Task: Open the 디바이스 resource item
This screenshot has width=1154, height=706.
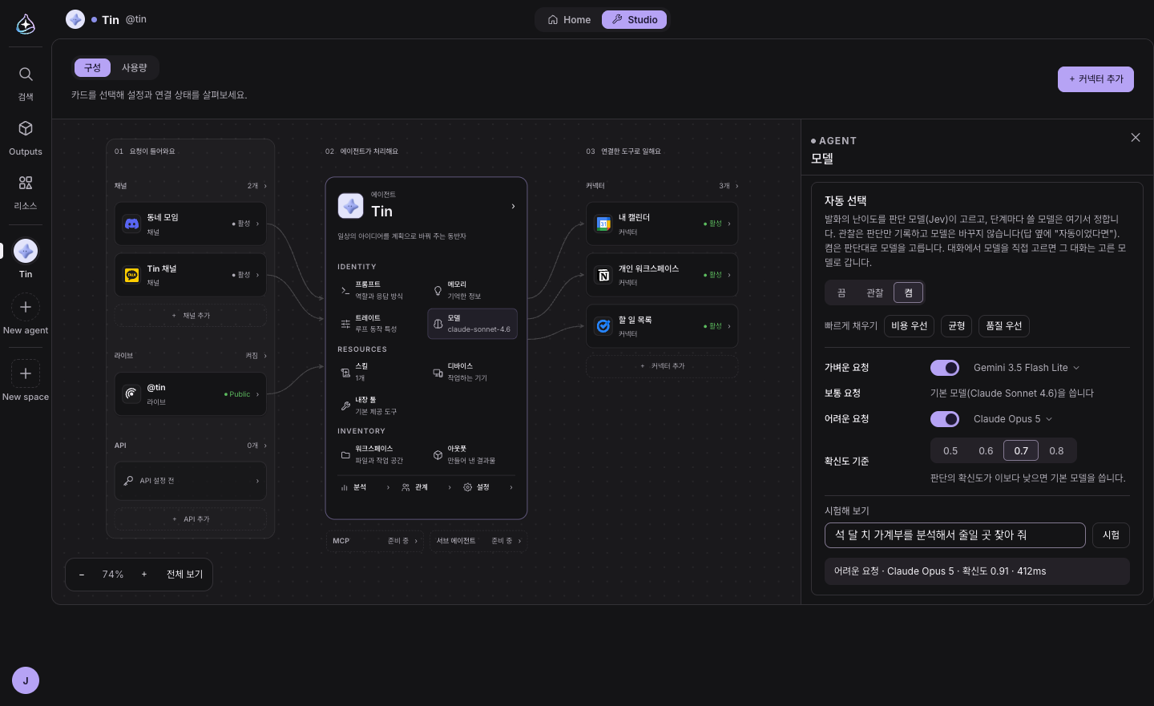Action: click(473, 372)
